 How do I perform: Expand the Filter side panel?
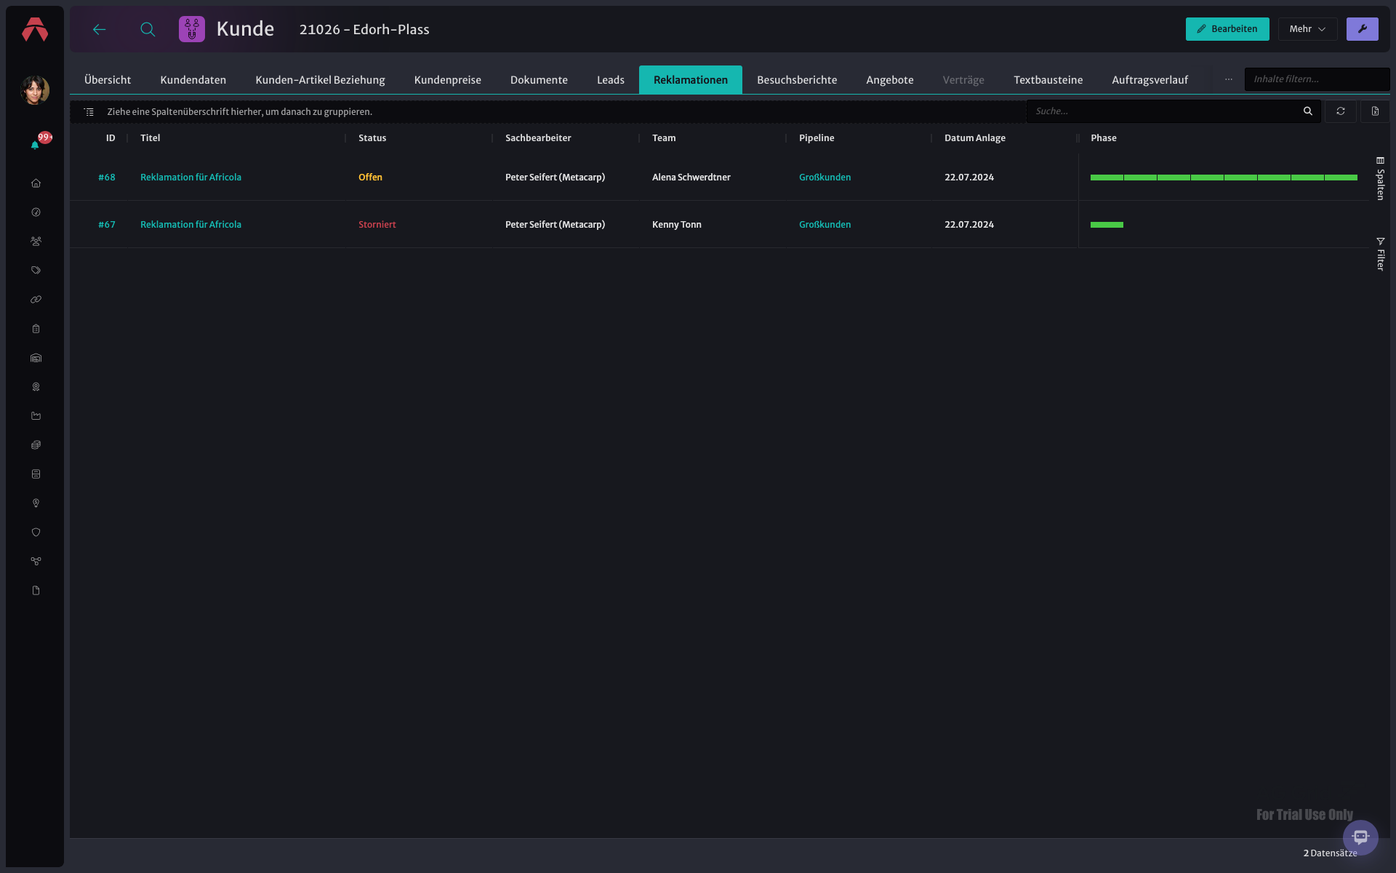click(x=1380, y=254)
